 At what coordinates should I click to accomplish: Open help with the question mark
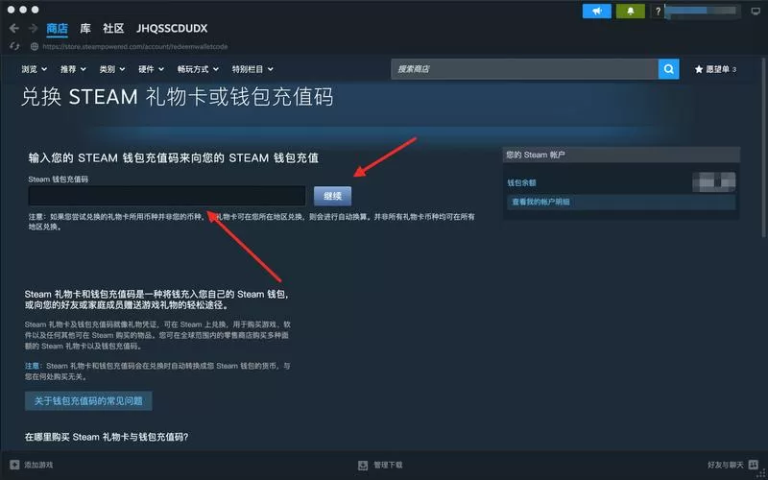click(658, 11)
